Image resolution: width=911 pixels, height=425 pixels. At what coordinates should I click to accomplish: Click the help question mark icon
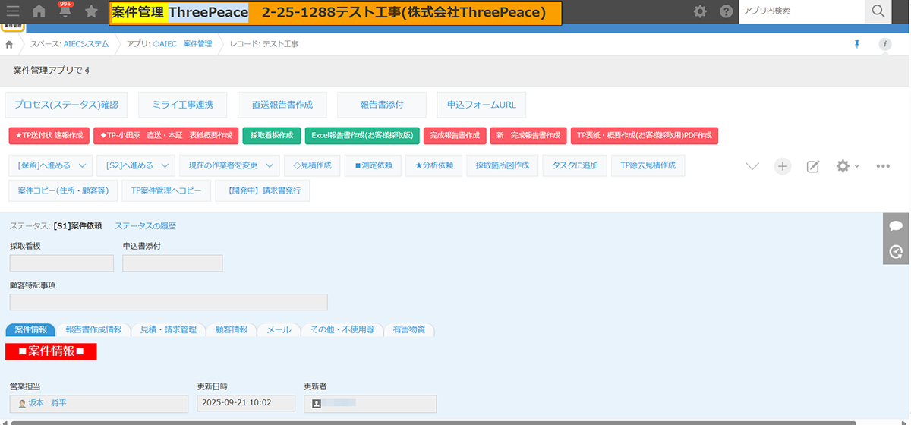[726, 11]
